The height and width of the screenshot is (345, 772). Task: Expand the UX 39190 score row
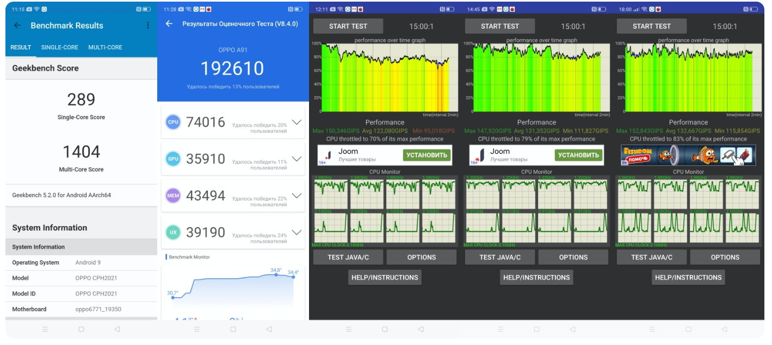297,232
